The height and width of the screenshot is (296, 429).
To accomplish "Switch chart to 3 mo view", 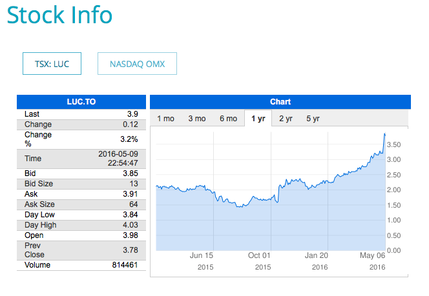I will (197, 119).
